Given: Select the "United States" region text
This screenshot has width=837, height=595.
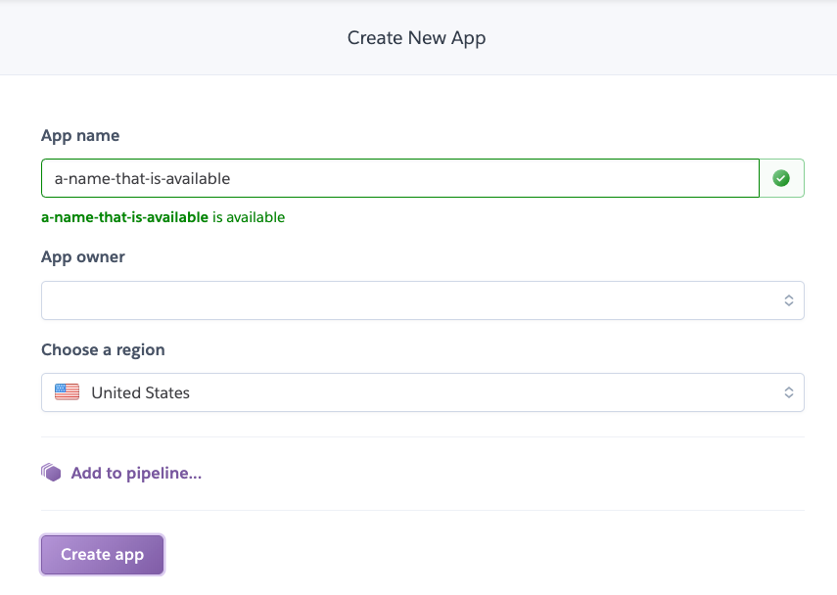Looking at the screenshot, I should [140, 392].
